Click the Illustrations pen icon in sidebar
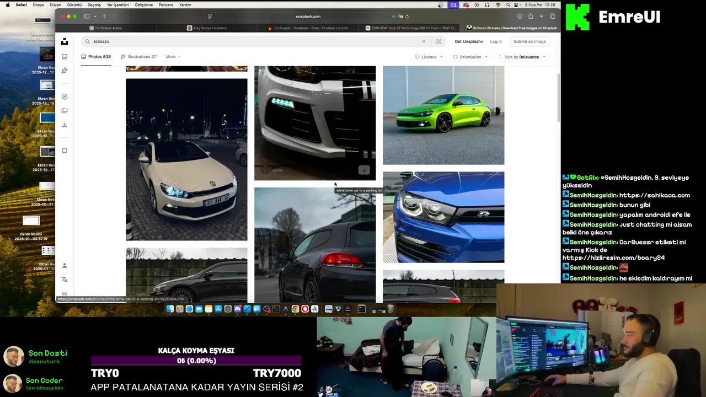The image size is (706, 397). [65, 71]
